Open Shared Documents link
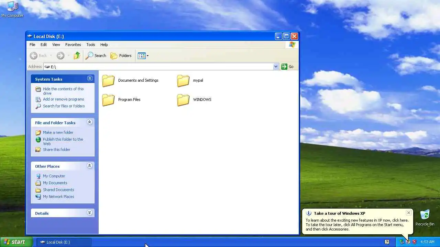This screenshot has height=247, width=440. pyautogui.click(x=58, y=190)
